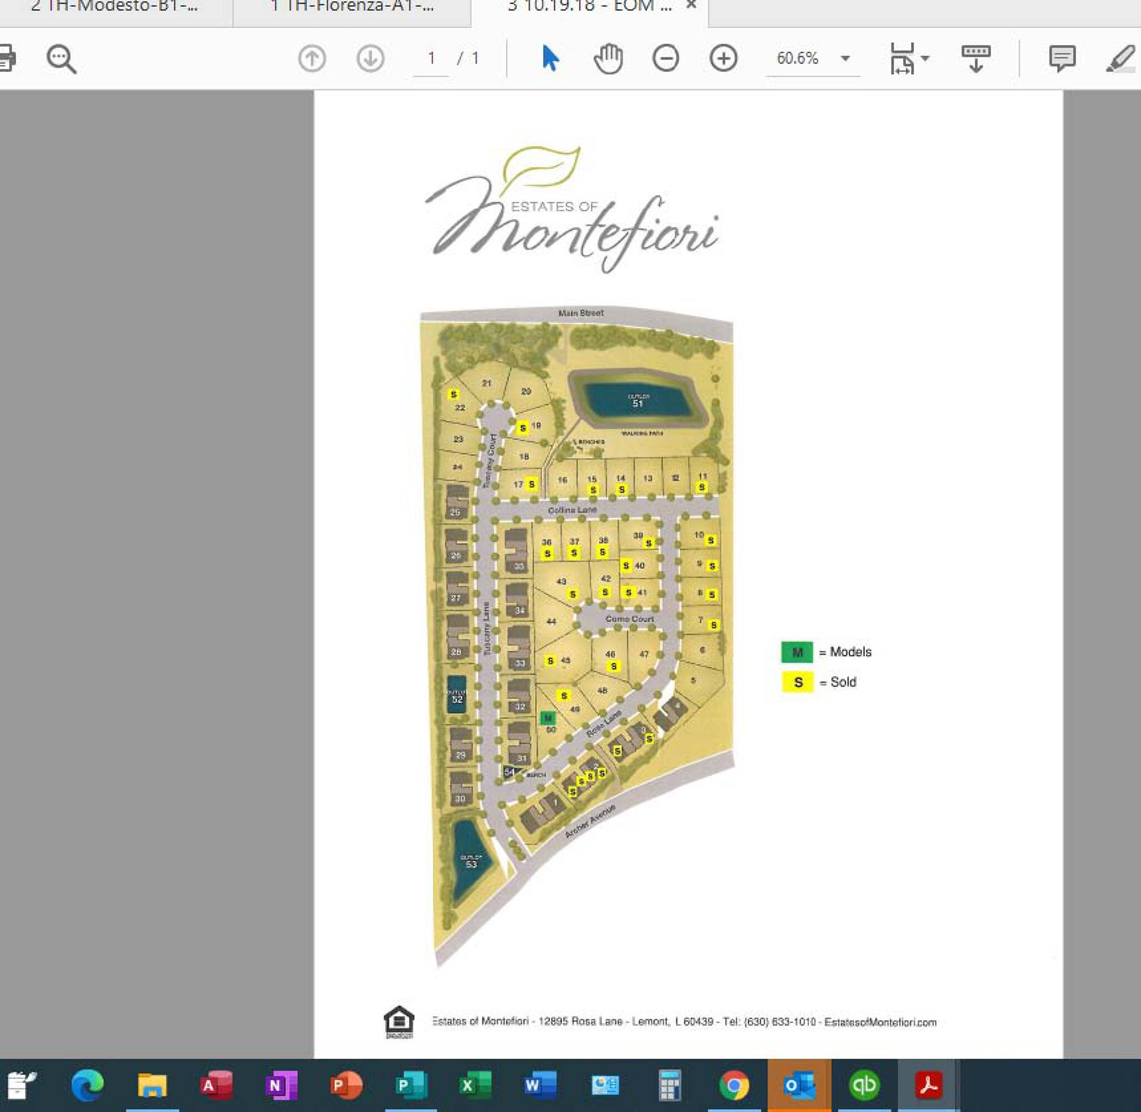The height and width of the screenshot is (1112, 1141).
Task: Go to next page arrow
Action: click(x=370, y=58)
